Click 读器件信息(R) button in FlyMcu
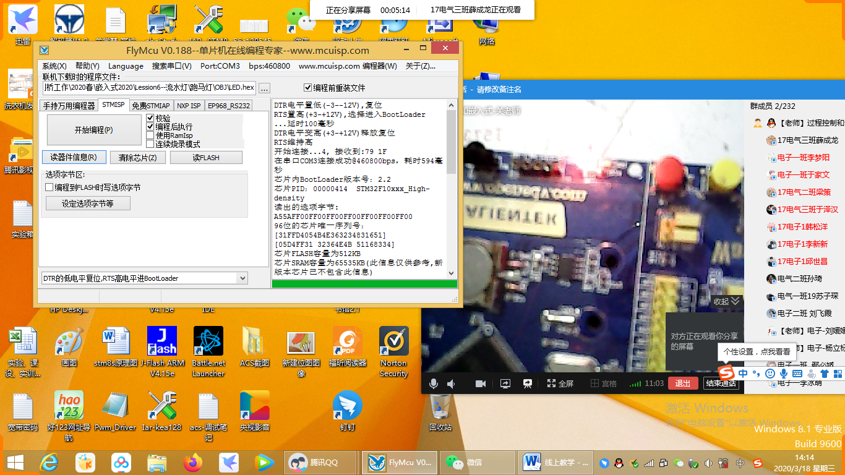845x475 pixels. click(x=74, y=157)
